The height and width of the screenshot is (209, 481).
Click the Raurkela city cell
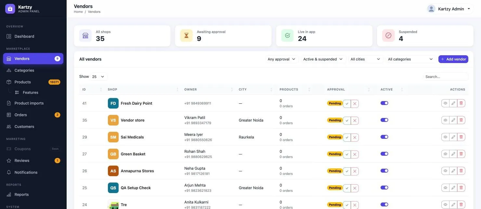pyautogui.click(x=246, y=137)
